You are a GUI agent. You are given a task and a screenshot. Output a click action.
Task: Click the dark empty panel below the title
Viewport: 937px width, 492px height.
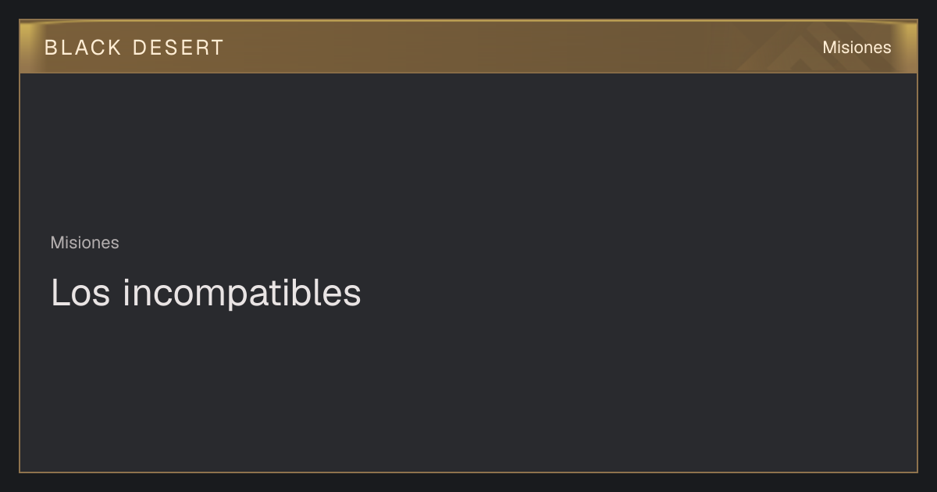tap(468, 390)
